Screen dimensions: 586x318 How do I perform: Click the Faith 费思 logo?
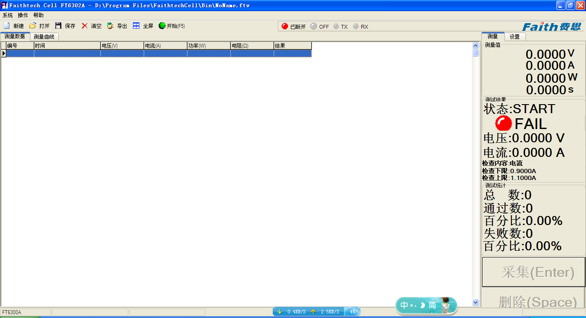pos(551,27)
